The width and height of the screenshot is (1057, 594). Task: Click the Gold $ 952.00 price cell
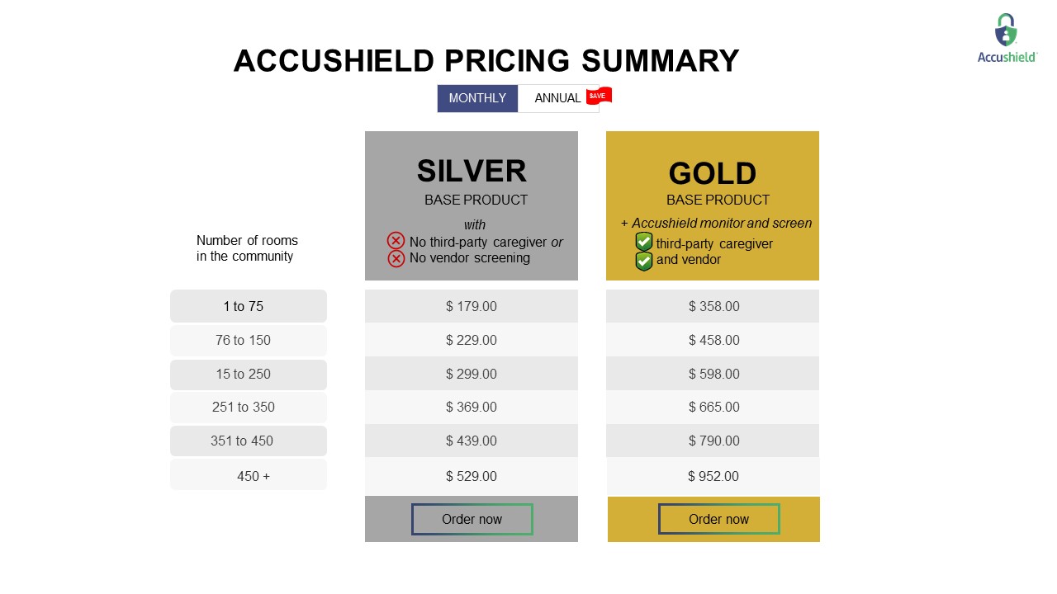tap(713, 476)
